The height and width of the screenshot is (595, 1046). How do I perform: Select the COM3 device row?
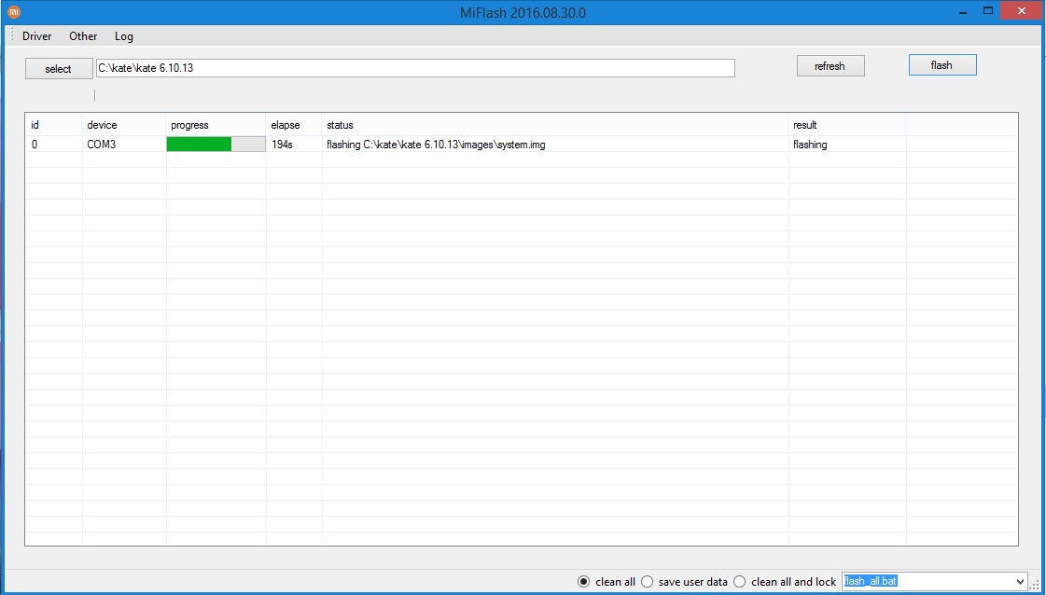point(102,145)
